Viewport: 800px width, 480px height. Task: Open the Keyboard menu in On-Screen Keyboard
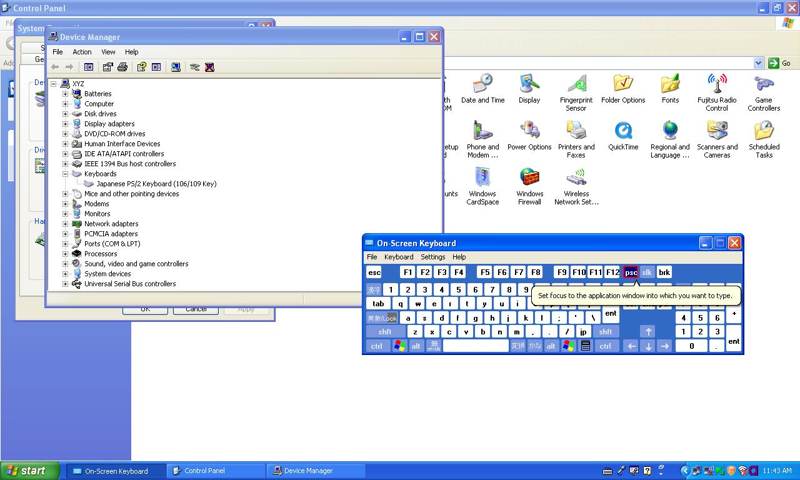399,257
